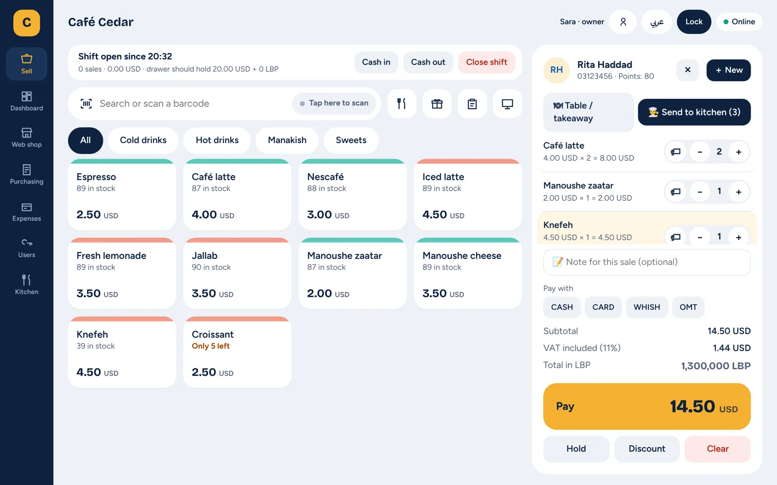777x485 pixels.
Task: Choose WHISH as payment method
Action: click(x=647, y=307)
